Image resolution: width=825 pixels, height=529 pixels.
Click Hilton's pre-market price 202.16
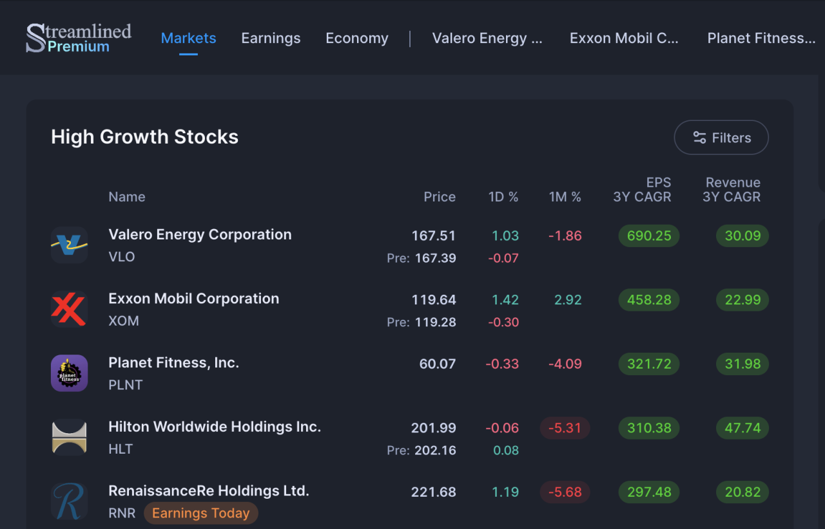pyautogui.click(x=435, y=450)
